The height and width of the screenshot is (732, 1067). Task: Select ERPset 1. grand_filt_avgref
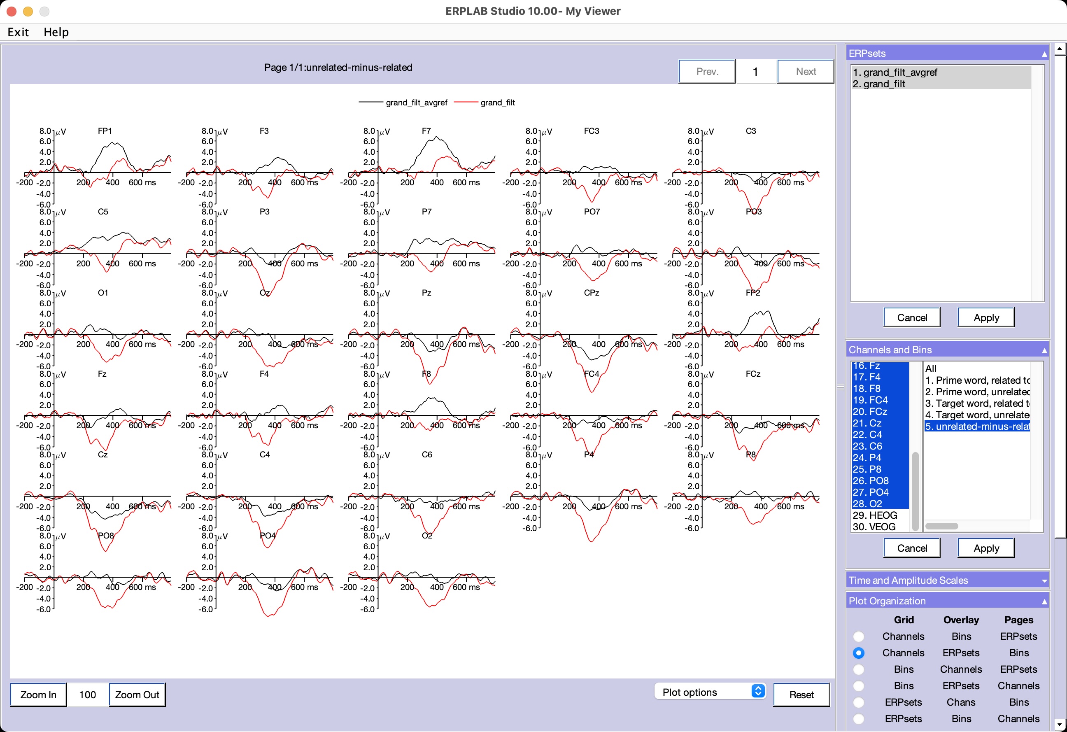point(941,72)
